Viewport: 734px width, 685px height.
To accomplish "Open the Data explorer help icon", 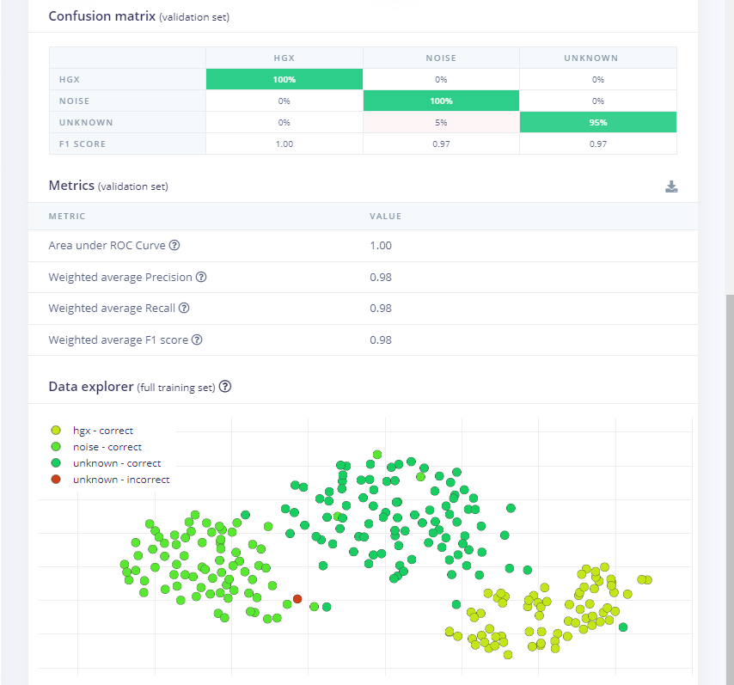I will click(x=225, y=387).
